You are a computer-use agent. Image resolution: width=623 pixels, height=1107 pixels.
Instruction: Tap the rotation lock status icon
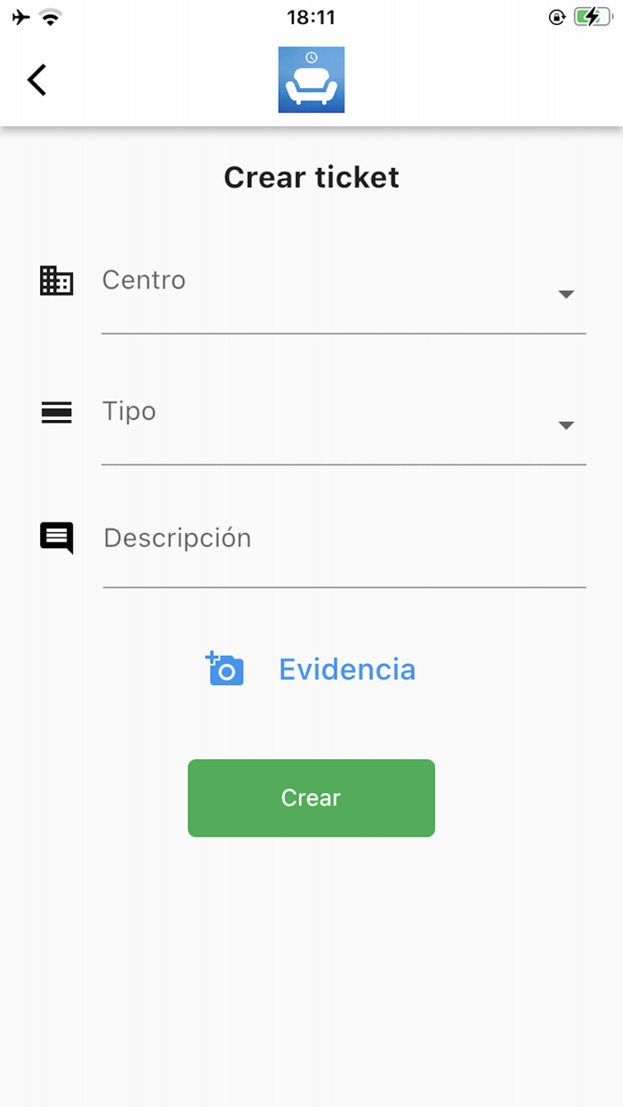557,17
